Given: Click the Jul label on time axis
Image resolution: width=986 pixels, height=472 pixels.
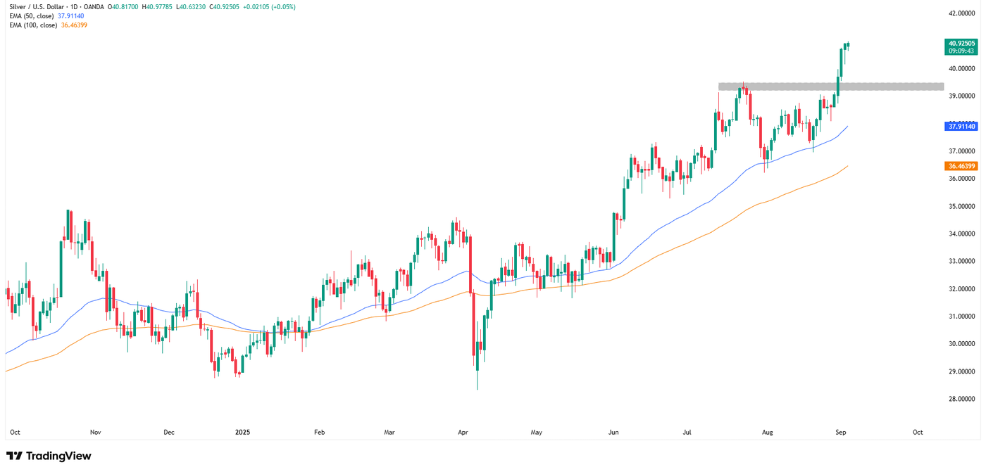Looking at the screenshot, I should (686, 433).
